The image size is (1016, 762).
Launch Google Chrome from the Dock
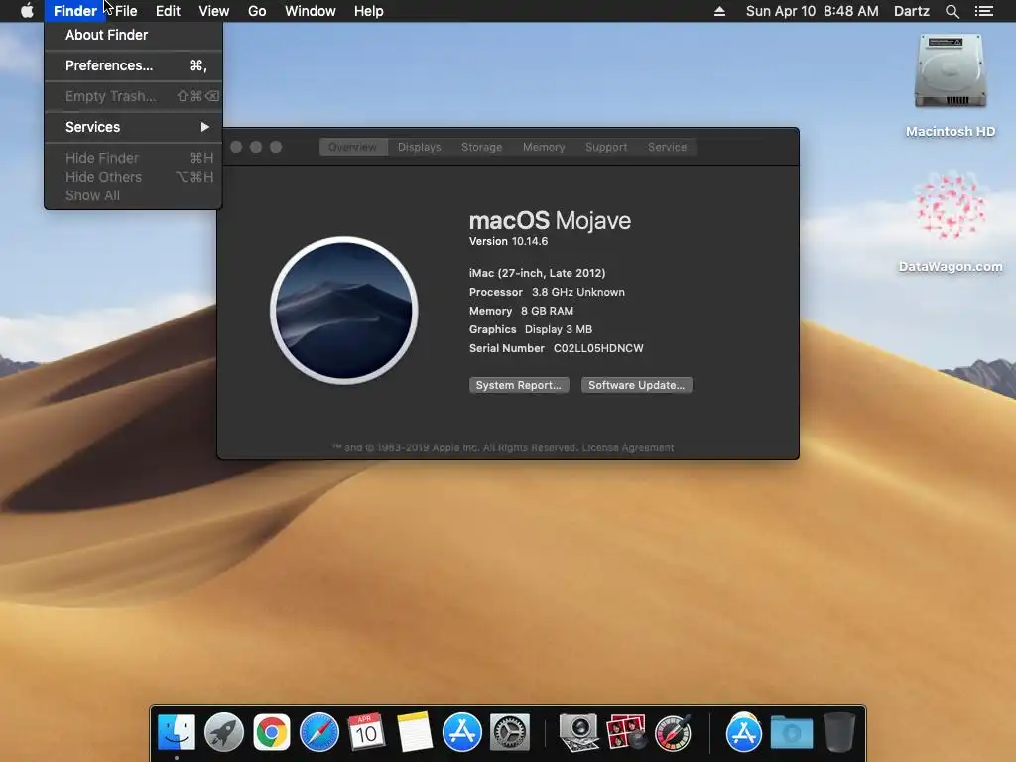(272, 733)
